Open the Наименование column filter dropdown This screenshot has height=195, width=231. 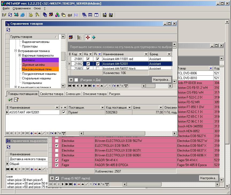coord(146,54)
